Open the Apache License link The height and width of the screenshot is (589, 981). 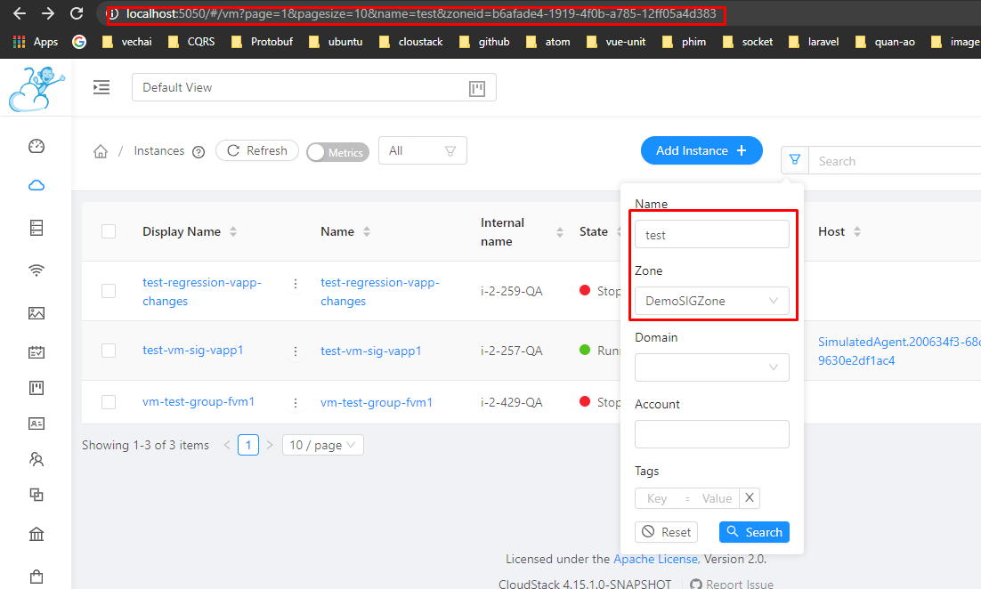tap(655, 559)
